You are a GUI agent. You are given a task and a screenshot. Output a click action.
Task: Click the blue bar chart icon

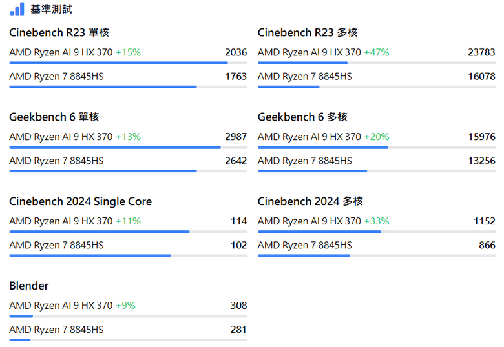tap(17, 9)
